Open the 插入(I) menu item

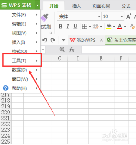20,42
